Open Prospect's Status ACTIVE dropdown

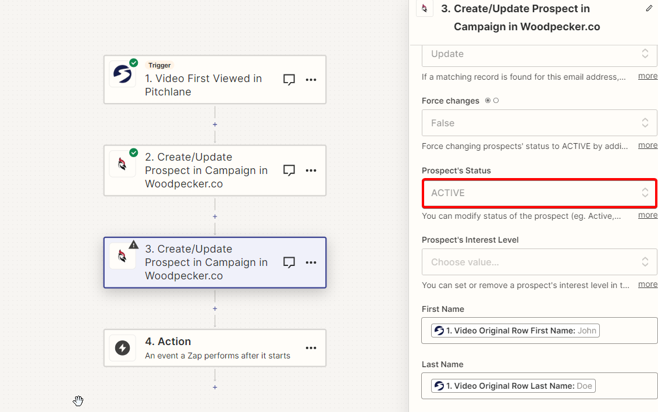pos(539,193)
